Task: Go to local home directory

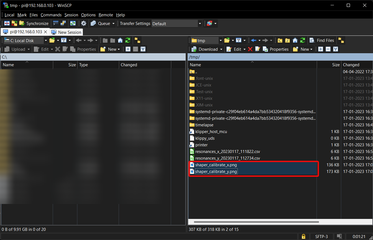Action: (120, 40)
